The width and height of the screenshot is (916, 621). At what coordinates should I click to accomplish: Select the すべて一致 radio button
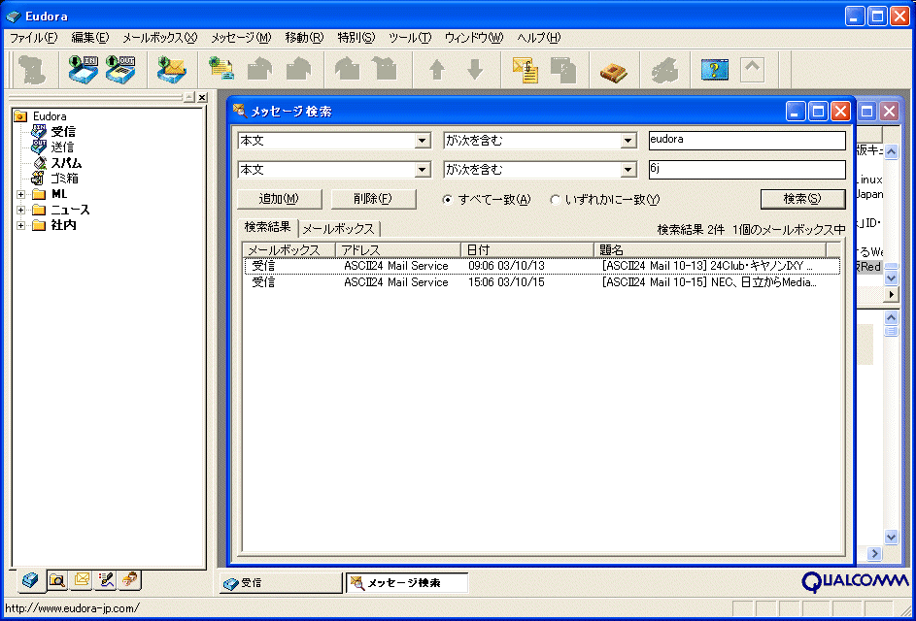click(447, 200)
